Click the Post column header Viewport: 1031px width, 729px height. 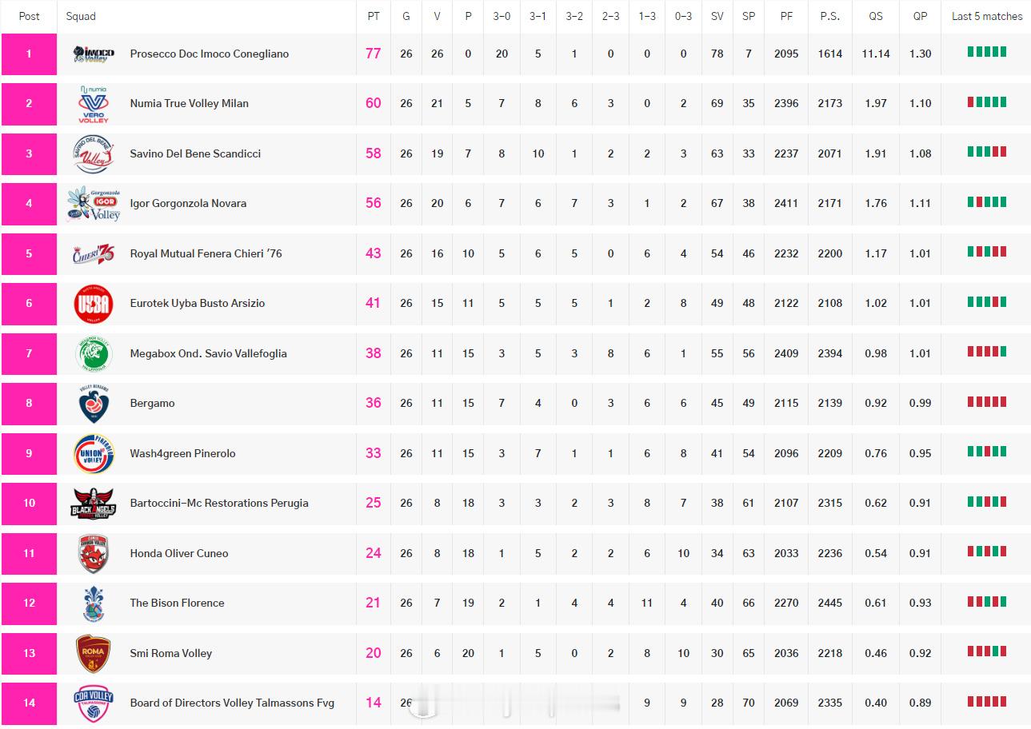pos(30,16)
